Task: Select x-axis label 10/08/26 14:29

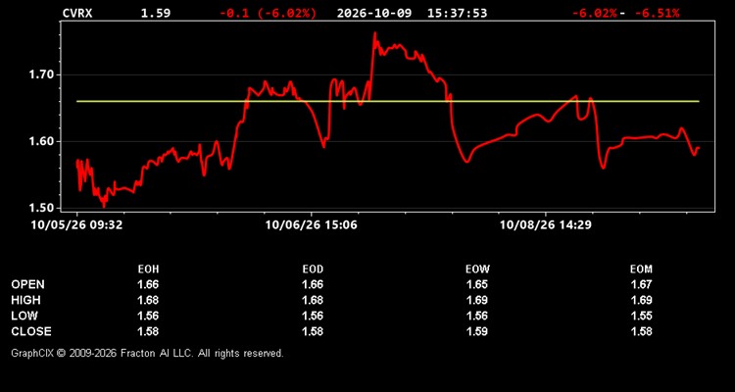Action: click(545, 225)
